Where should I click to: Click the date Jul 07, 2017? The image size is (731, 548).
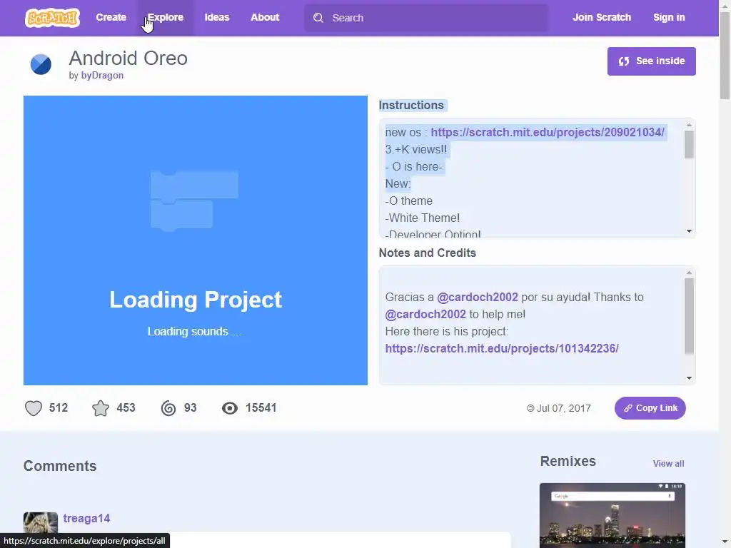tap(564, 408)
